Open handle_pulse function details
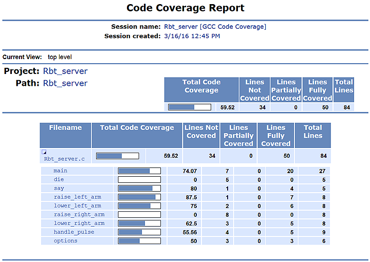The height and width of the screenshot is (262, 370). point(73,232)
